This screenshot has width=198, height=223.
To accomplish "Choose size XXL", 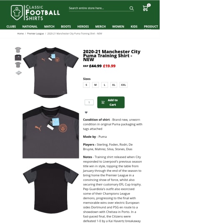I will click(x=123, y=85).
